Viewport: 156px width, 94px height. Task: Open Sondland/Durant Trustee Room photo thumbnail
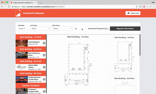click(22, 79)
